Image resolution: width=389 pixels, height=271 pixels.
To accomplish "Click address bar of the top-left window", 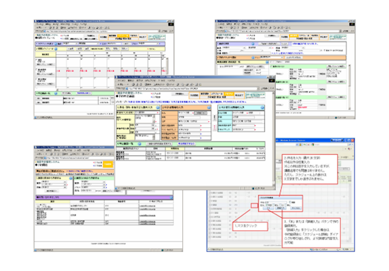I will [x=102, y=31].
